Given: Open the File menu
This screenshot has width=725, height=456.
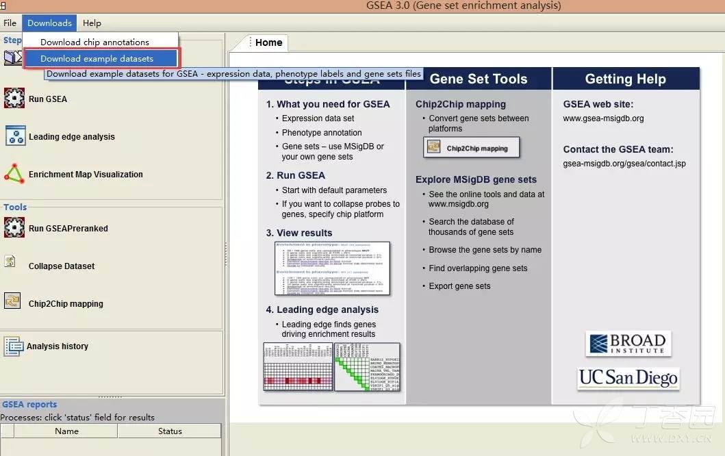Looking at the screenshot, I should point(10,23).
